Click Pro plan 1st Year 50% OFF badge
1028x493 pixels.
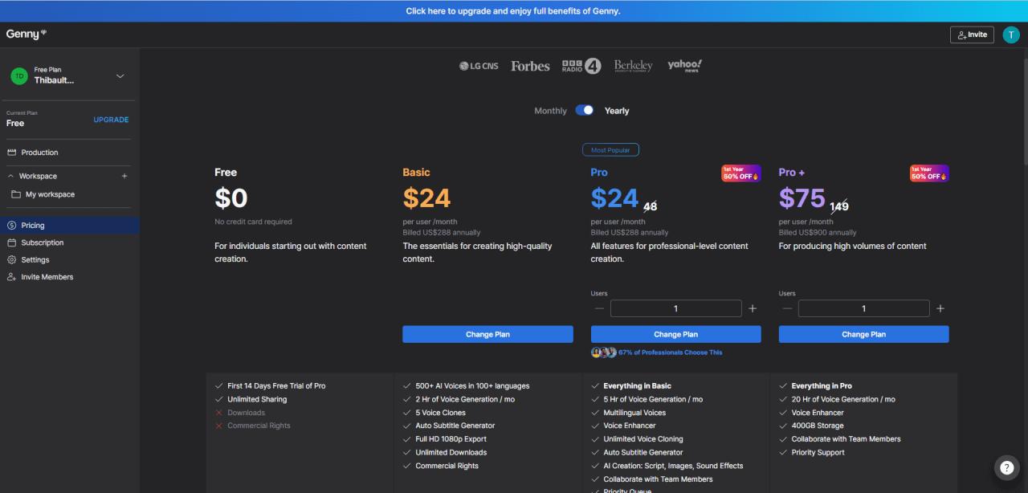tap(741, 173)
